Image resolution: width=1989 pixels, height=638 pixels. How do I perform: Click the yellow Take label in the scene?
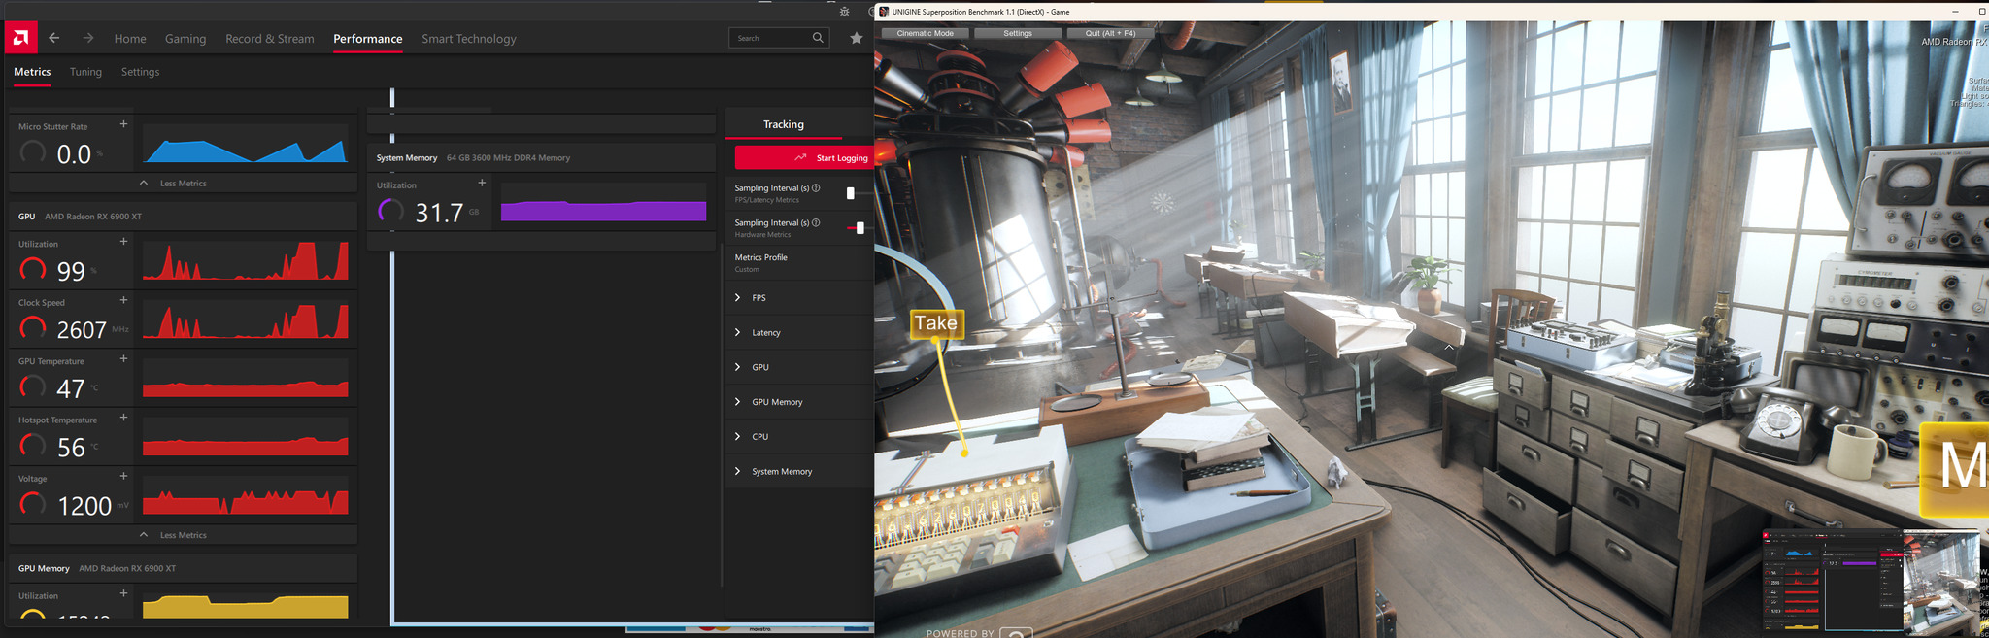pyautogui.click(x=936, y=323)
